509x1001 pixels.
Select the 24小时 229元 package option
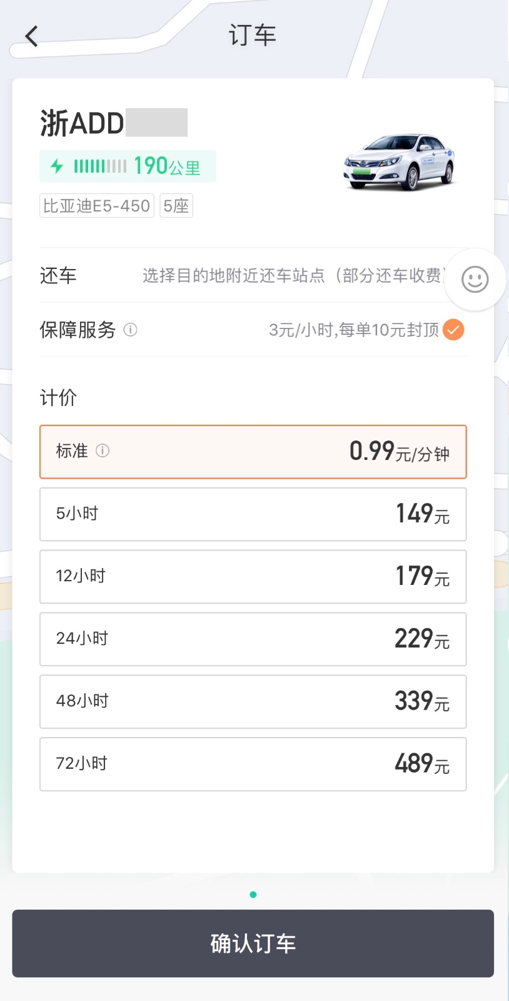point(253,639)
